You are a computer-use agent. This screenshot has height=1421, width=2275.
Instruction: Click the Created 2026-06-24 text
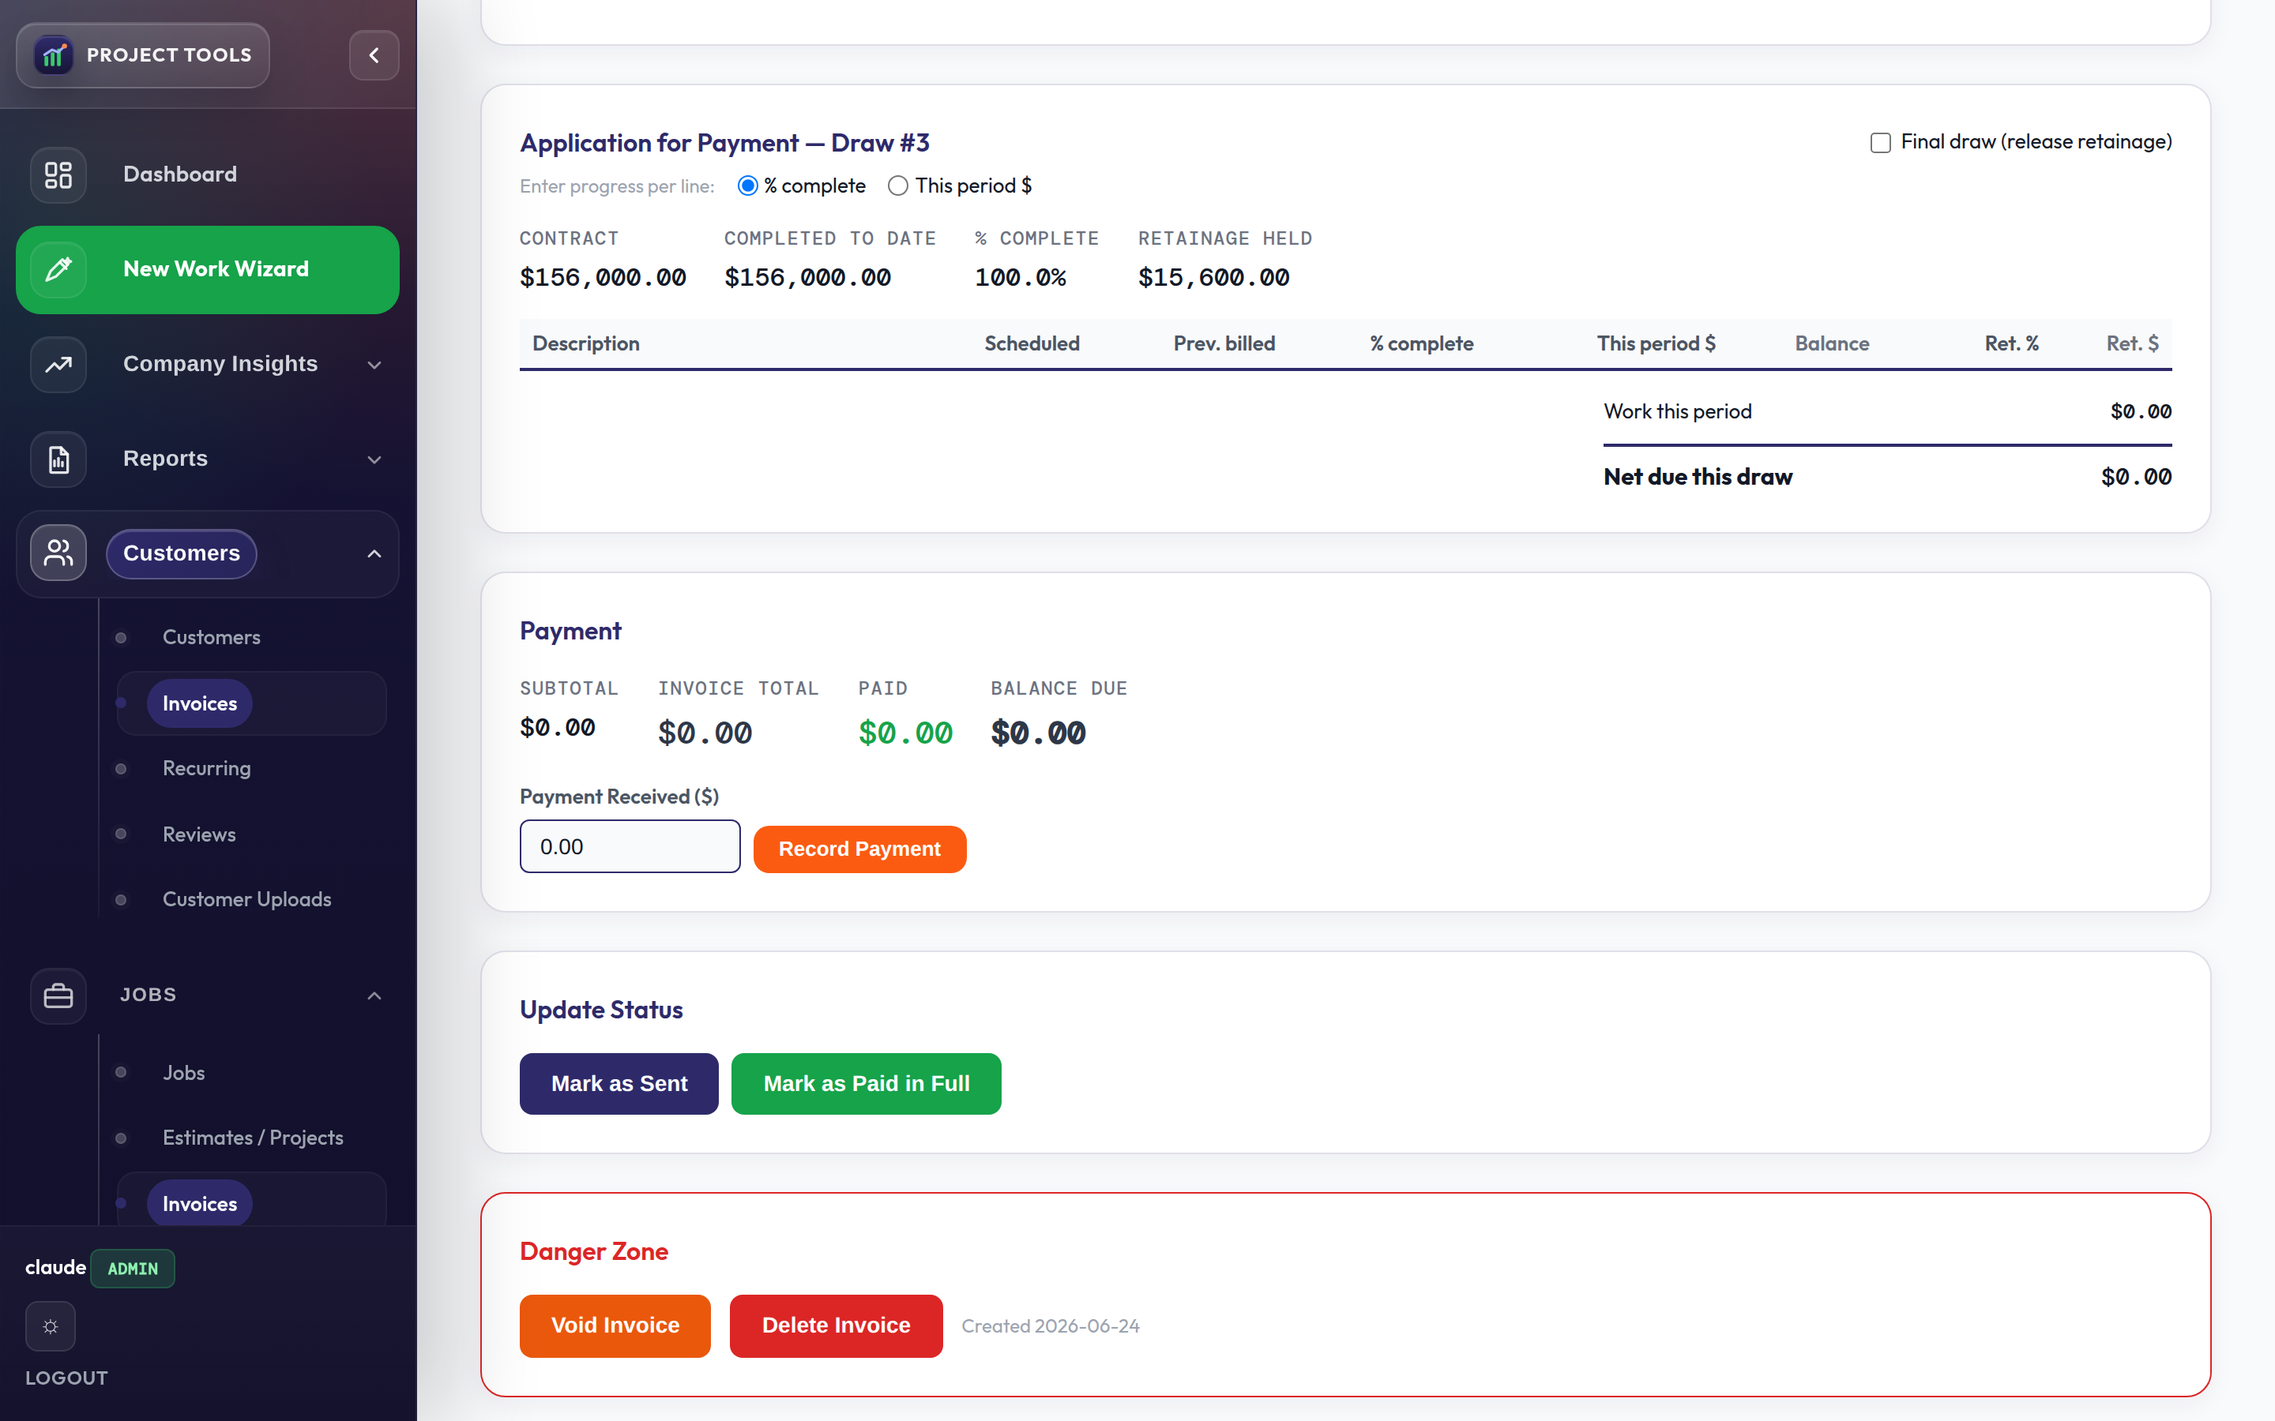point(1050,1326)
